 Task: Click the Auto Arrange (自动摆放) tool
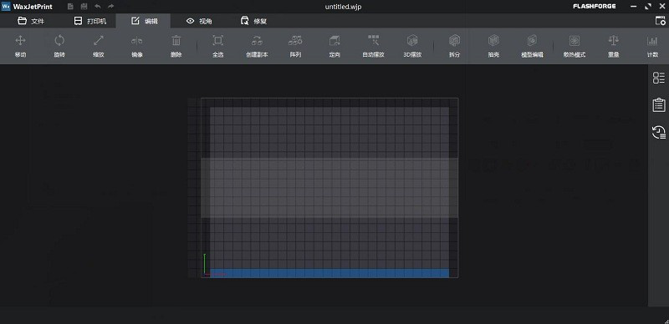[373, 46]
